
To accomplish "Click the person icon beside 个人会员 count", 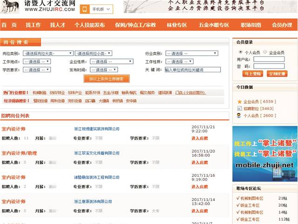I will tap(239, 115).
